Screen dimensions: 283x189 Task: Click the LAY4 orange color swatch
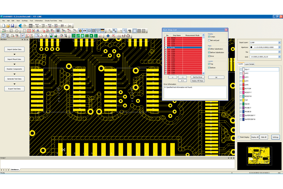(x=243, y=81)
